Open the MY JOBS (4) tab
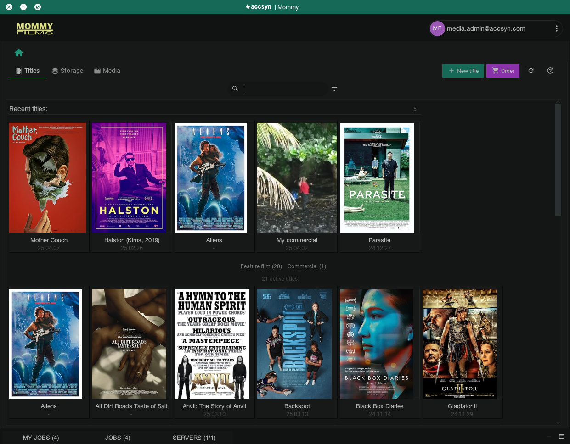This screenshot has width=570, height=444. coord(41,438)
